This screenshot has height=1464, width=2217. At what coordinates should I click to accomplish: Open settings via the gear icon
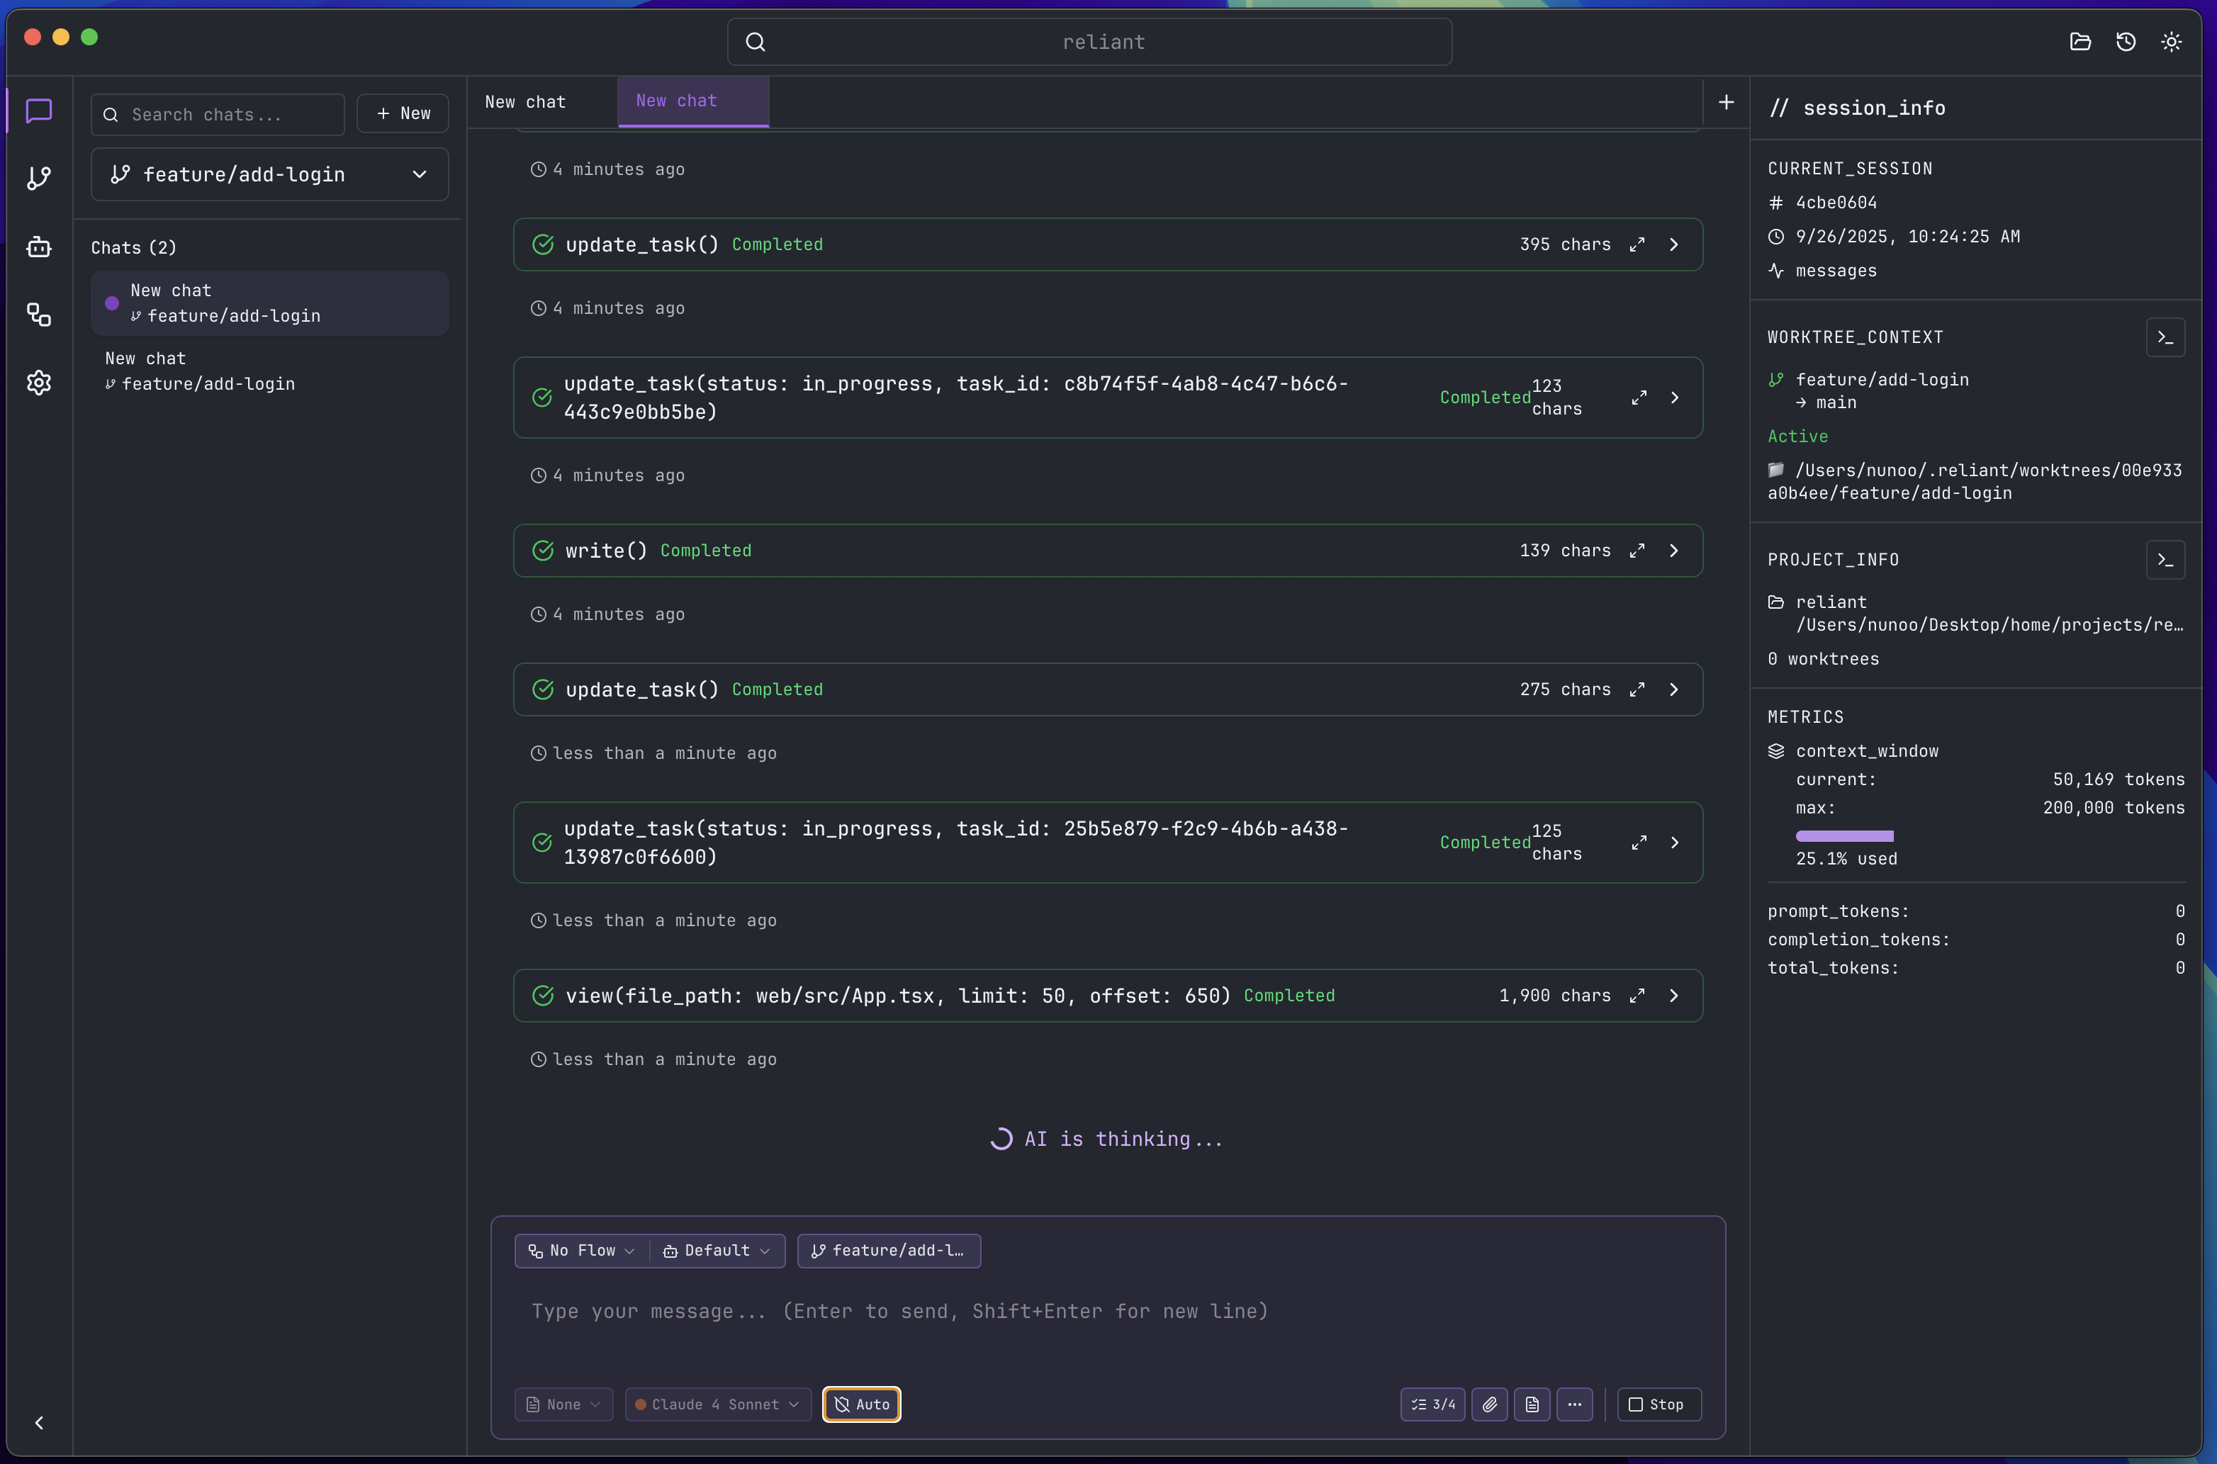click(x=38, y=383)
